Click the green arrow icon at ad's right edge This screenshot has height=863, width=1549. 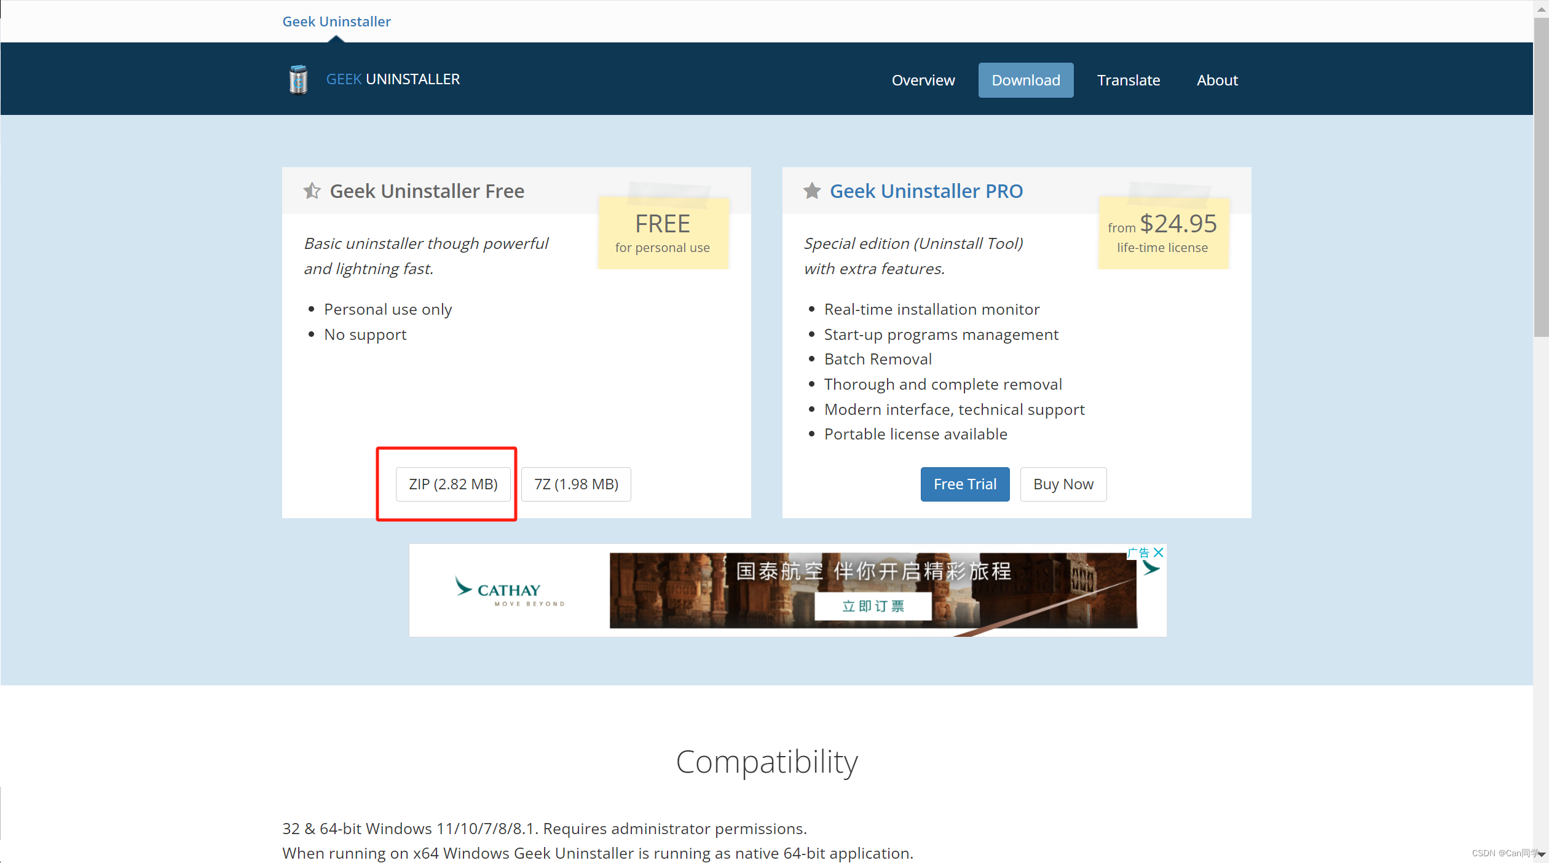pyautogui.click(x=1151, y=569)
